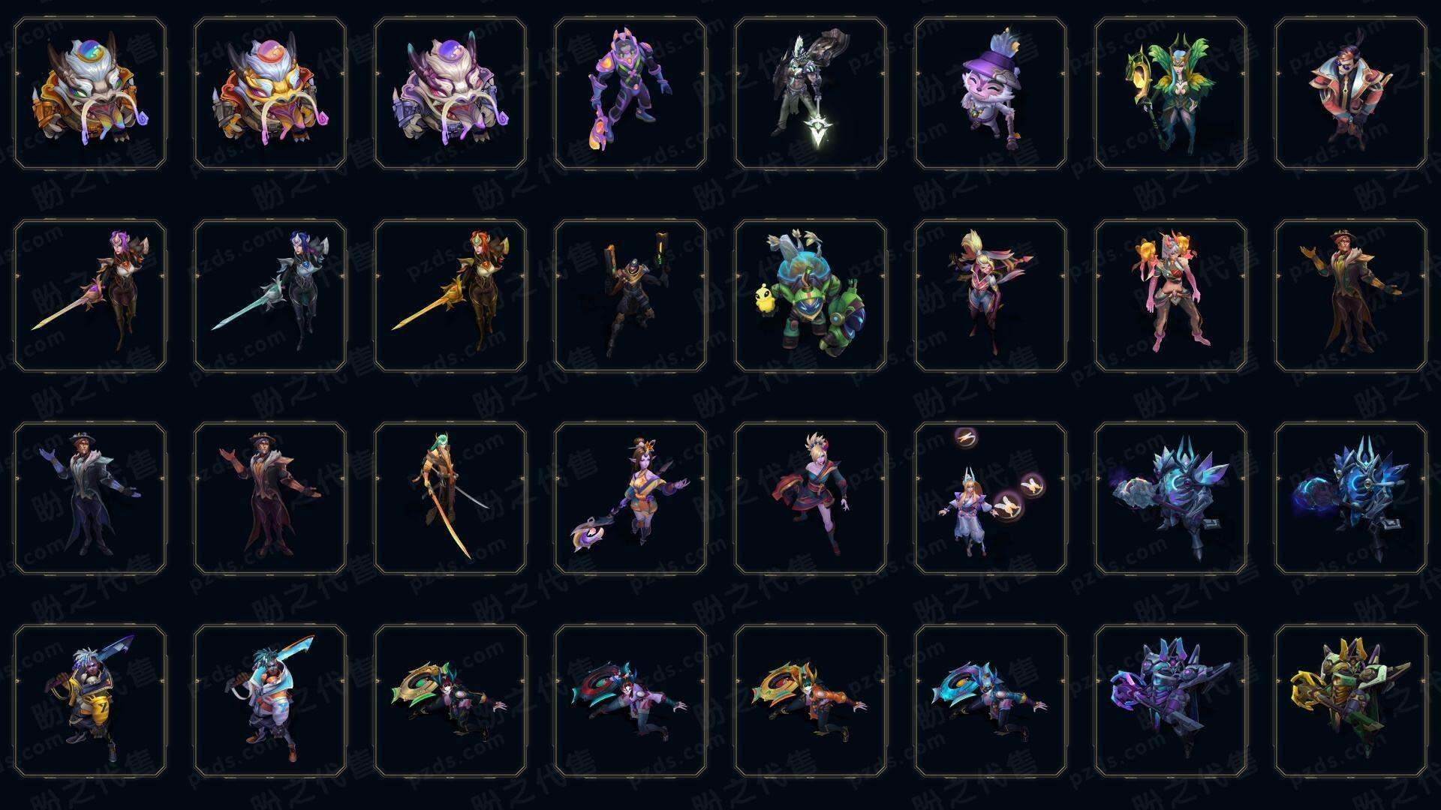Screen dimensions: 1441x810
Task: Select the green feathered mage with golden staff
Action: (x=1171, y=94)
